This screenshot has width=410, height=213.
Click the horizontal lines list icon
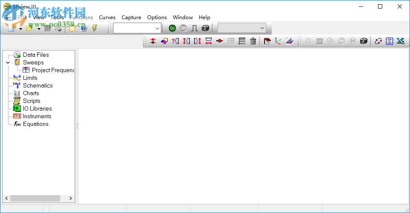242,41
